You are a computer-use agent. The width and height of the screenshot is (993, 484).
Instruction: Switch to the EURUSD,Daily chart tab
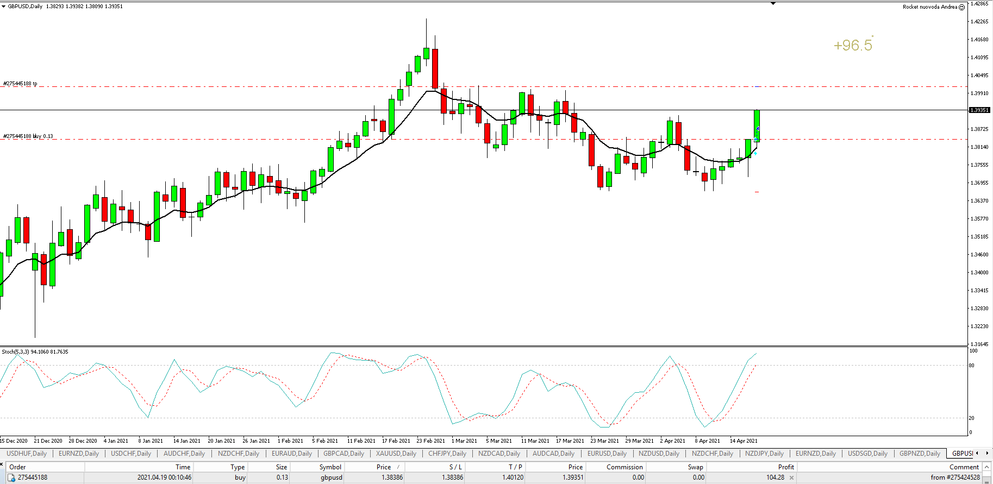(x=607, y=454)
